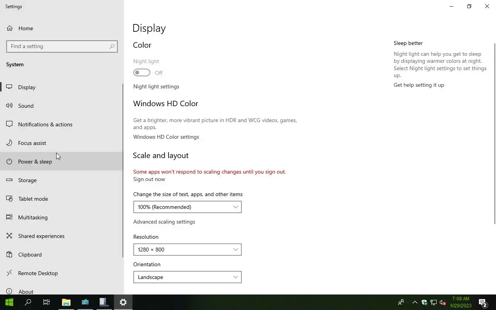Viewport: 496px width, 310px height.
Task: Click the Shared experiences icon
Action: click(9, 236)
